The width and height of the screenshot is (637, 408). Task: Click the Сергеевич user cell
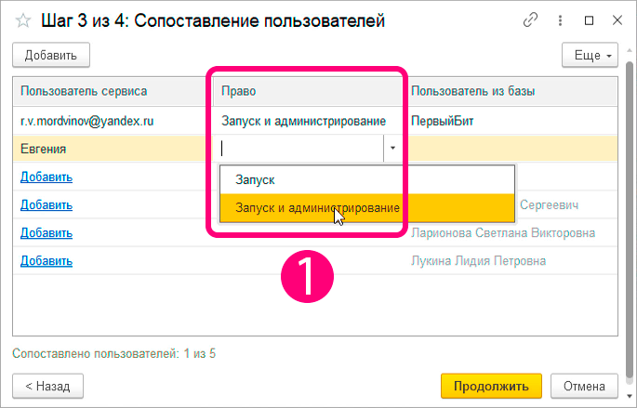click(x=549, y=205)
